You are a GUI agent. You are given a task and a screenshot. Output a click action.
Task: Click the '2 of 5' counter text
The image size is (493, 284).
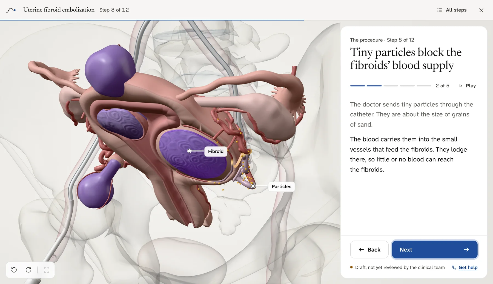(x=443, y=86)
